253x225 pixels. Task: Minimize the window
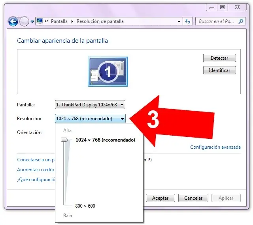(x=212, y=8)
